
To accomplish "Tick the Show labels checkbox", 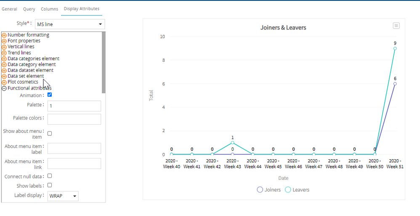I will (x=50, y=185).
